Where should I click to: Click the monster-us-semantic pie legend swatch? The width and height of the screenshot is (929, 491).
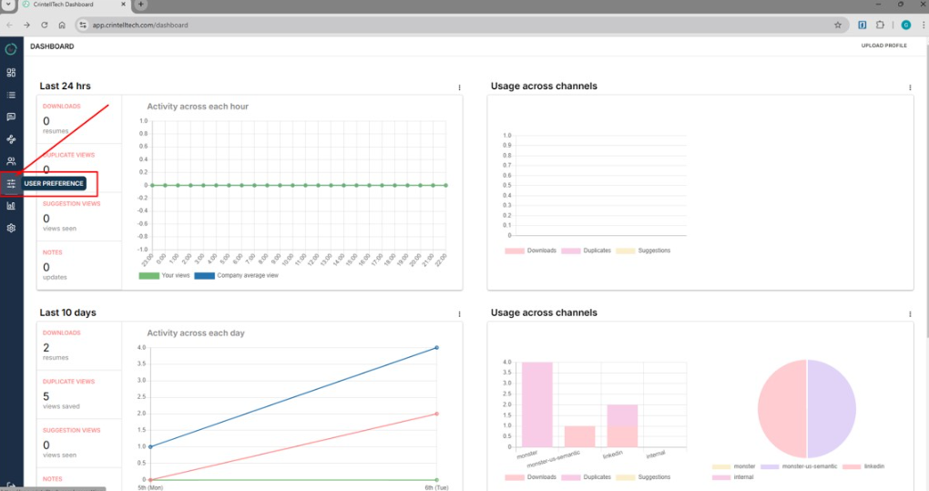tap(770, 466)
